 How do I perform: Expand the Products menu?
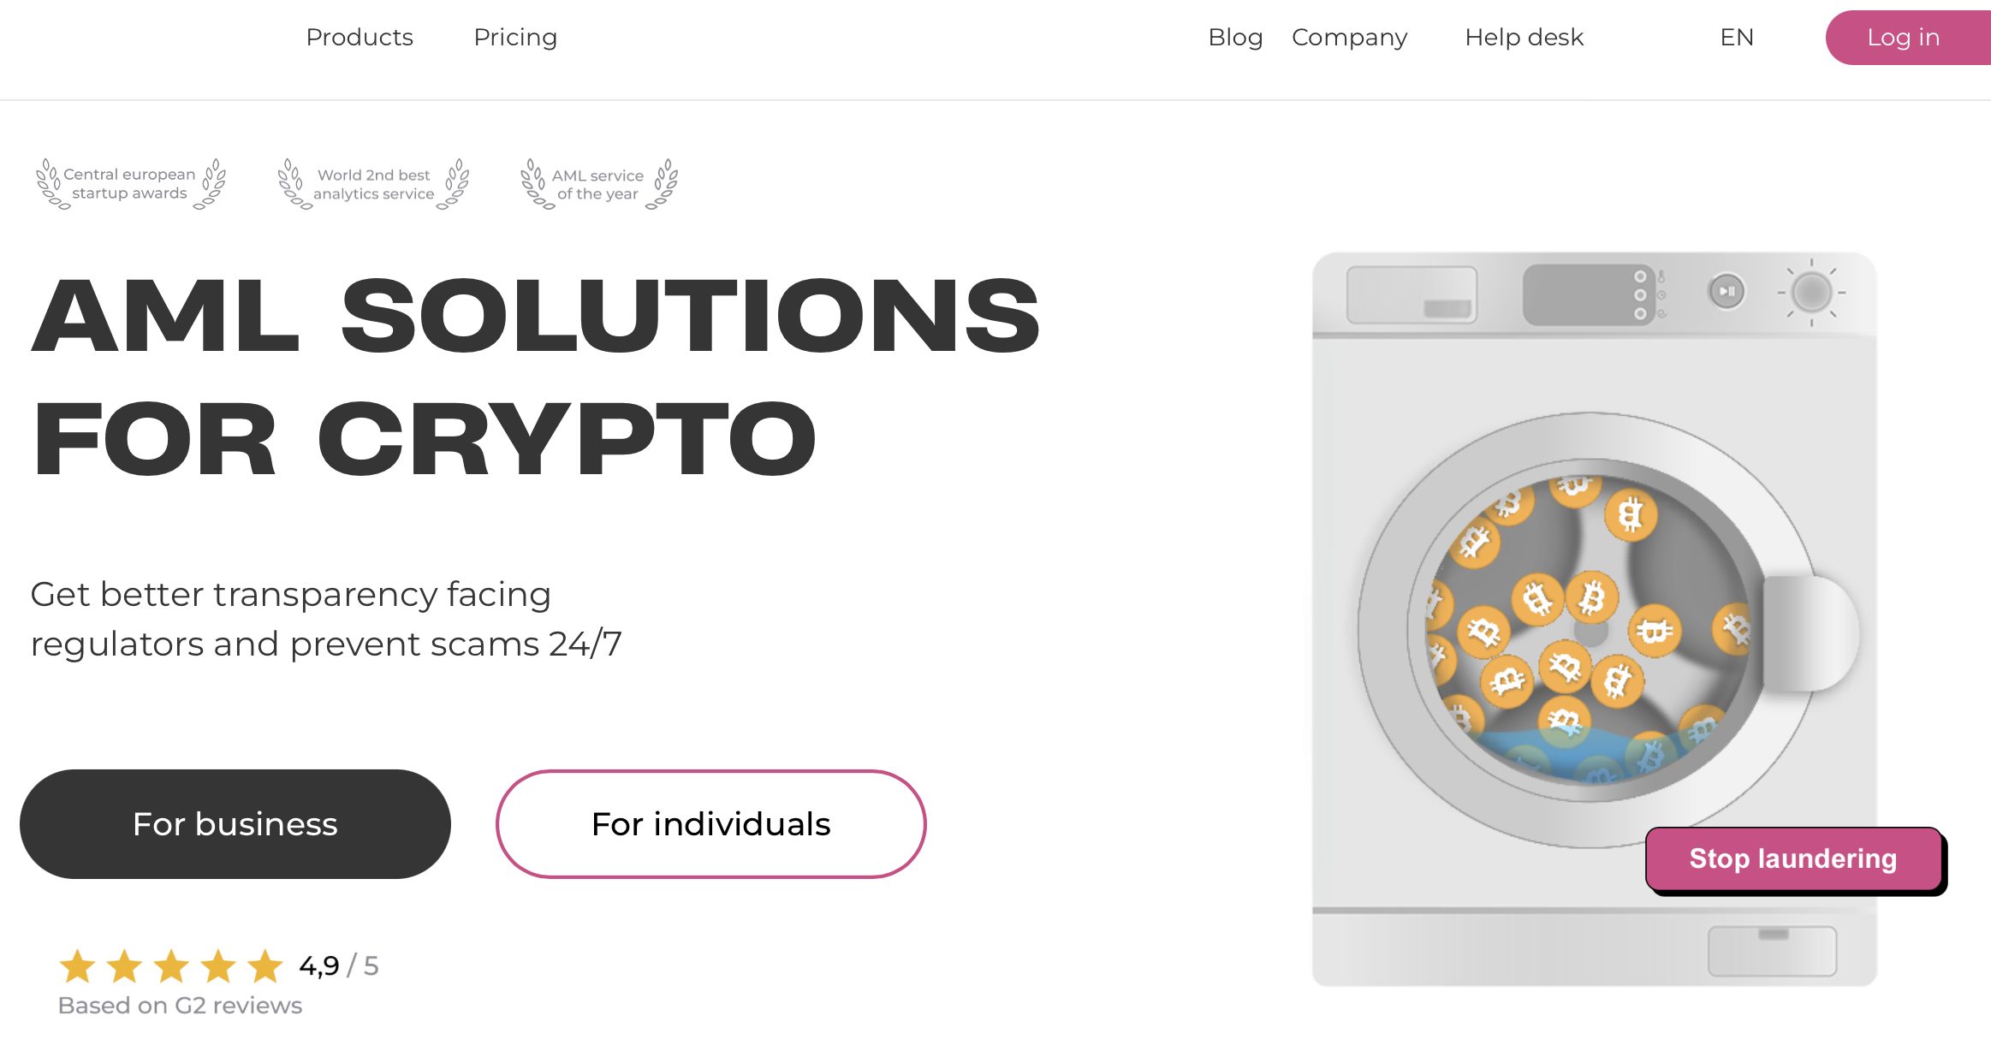360,38
